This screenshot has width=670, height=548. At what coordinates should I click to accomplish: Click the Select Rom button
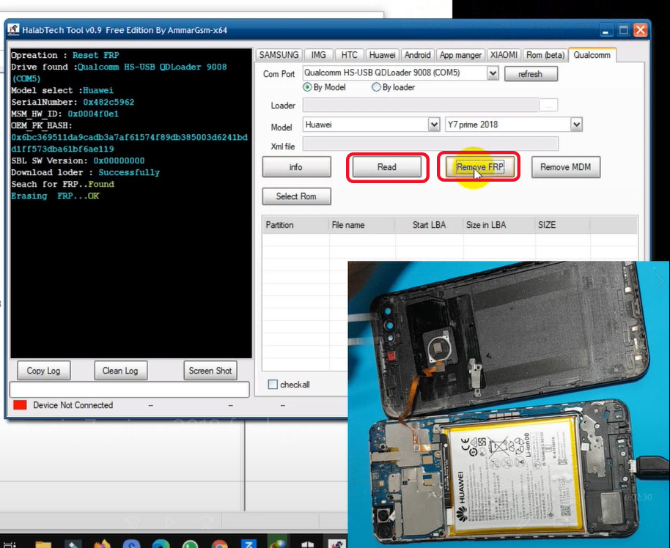(x=296, y=196)
